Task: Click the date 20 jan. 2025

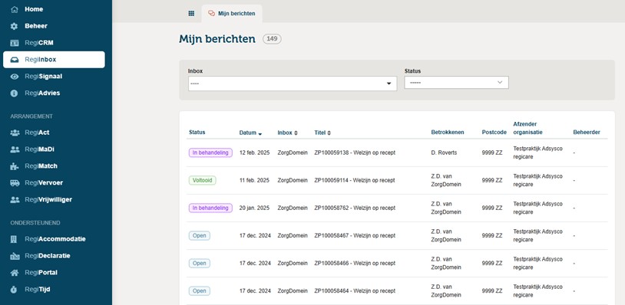Action: coord(254,208)
